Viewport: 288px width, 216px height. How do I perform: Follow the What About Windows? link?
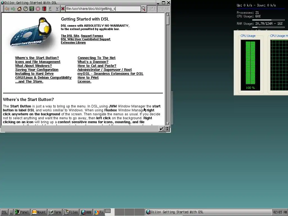pyautogui.click(x=33, y=66)
